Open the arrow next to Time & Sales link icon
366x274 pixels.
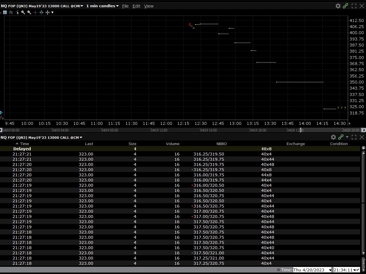(x=347, y=137)
